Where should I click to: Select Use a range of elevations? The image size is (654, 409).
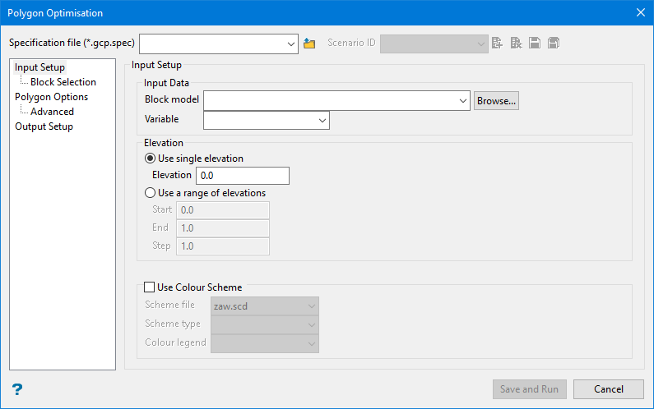150,193
